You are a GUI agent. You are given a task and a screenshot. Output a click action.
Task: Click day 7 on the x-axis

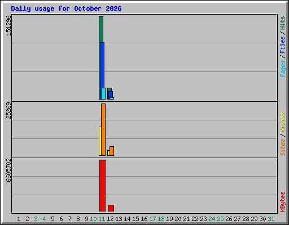[x=69, y=219]
